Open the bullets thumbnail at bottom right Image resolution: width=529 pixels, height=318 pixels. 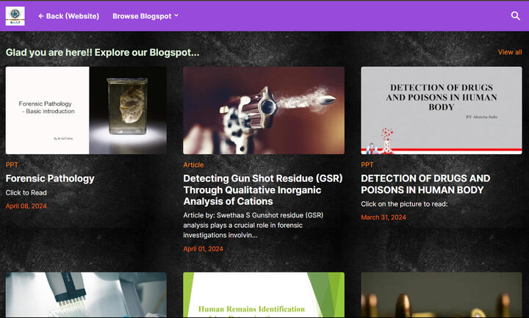click(441, 295)
